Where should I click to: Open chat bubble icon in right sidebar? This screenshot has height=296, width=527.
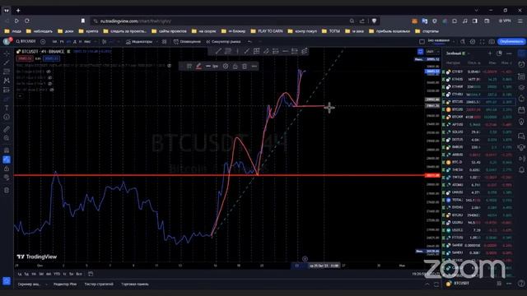pos(521,136)
